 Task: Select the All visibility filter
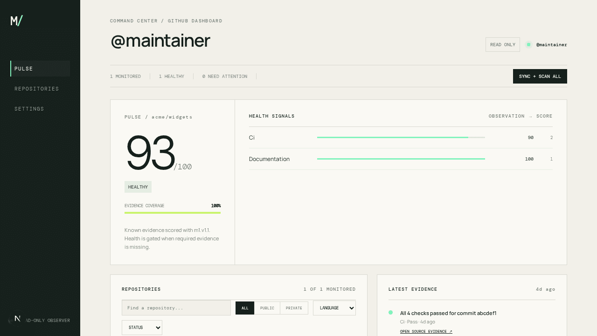click(245, 308)
